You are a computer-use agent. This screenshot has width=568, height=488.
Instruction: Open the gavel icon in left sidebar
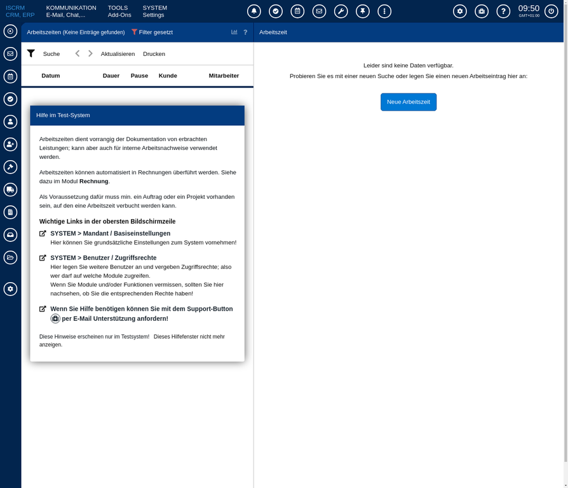[x=10, y=167]
